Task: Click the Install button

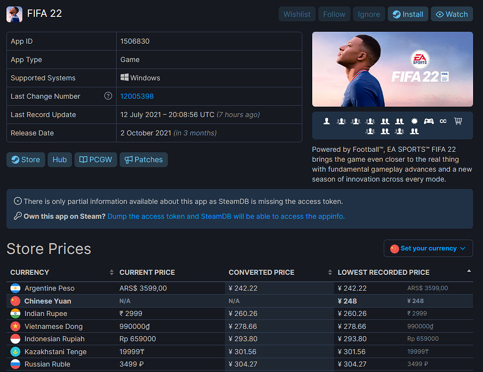Action: pos(408,14)
